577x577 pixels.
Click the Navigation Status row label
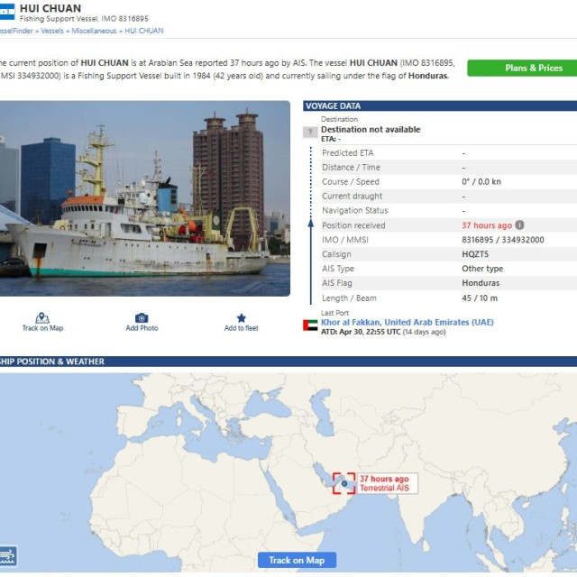(354, 210)
